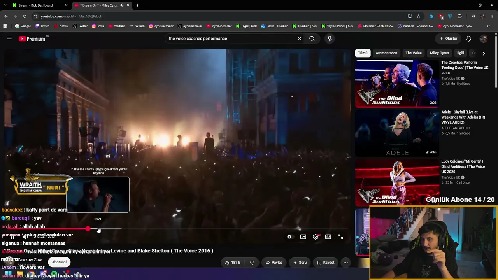Visit ADELE FANPAGE MX channel

pyautogui.click(x=456, y=128)
